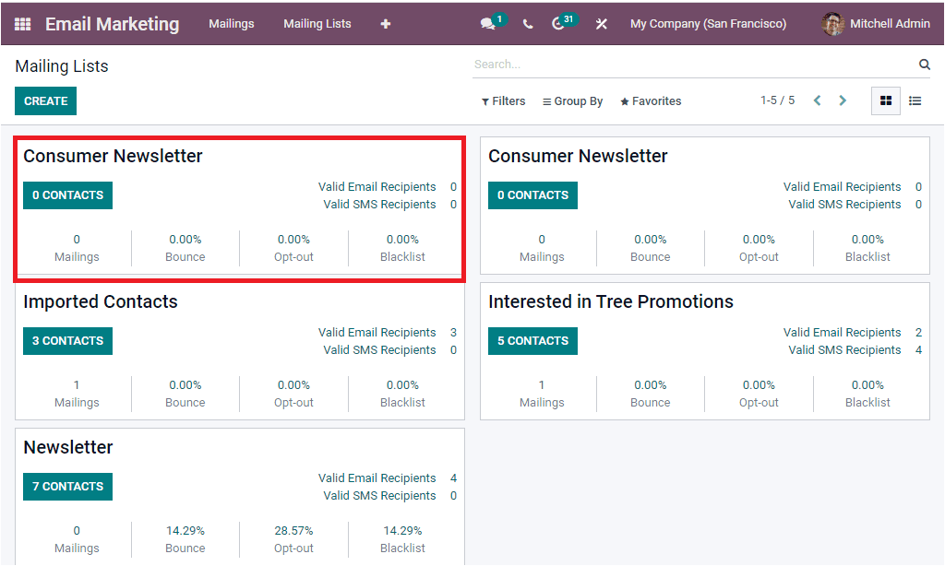The image size is (945, 566).
Task: Open the Discuss messages icon
Action: (487, 23)
